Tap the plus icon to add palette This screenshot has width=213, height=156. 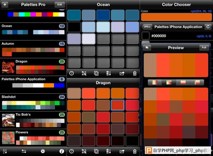5,4
